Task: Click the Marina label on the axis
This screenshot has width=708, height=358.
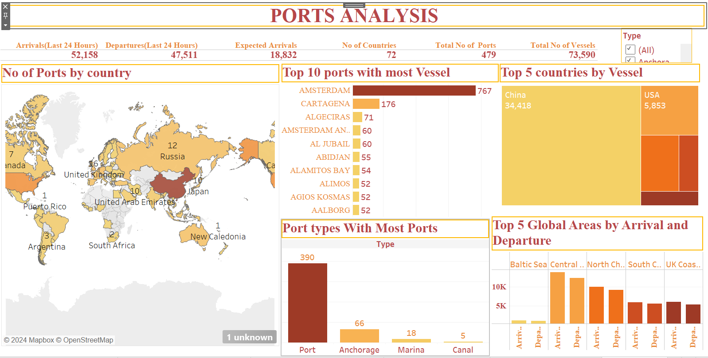Action: click(411, 350)
